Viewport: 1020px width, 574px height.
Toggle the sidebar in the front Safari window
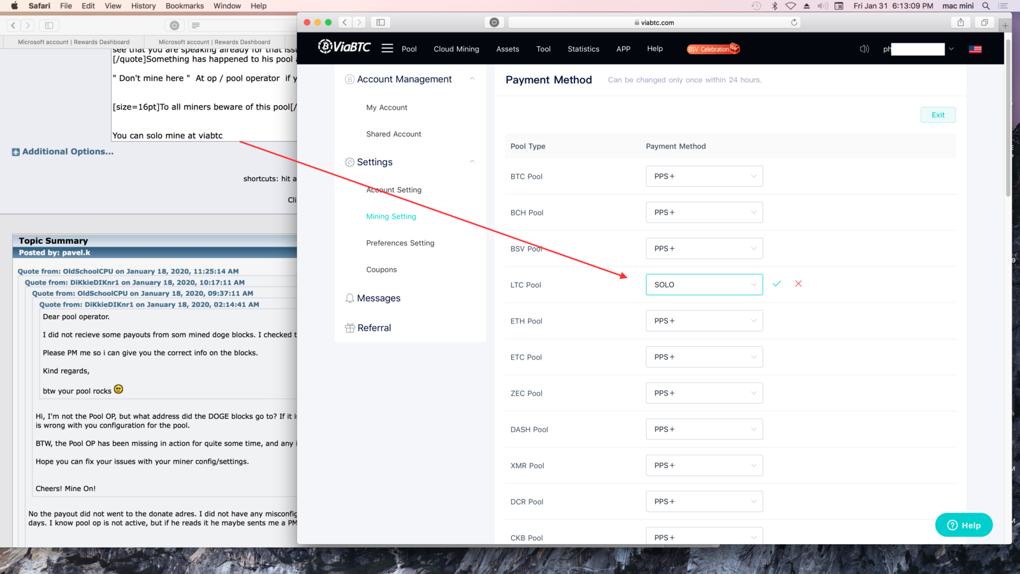[381, 22]
